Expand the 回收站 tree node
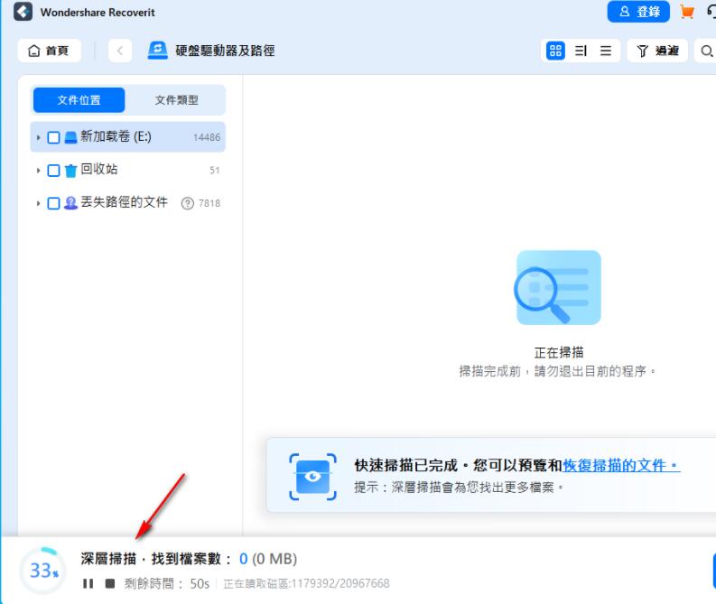Viewport: 716px width, 604px height. [38, 171]
